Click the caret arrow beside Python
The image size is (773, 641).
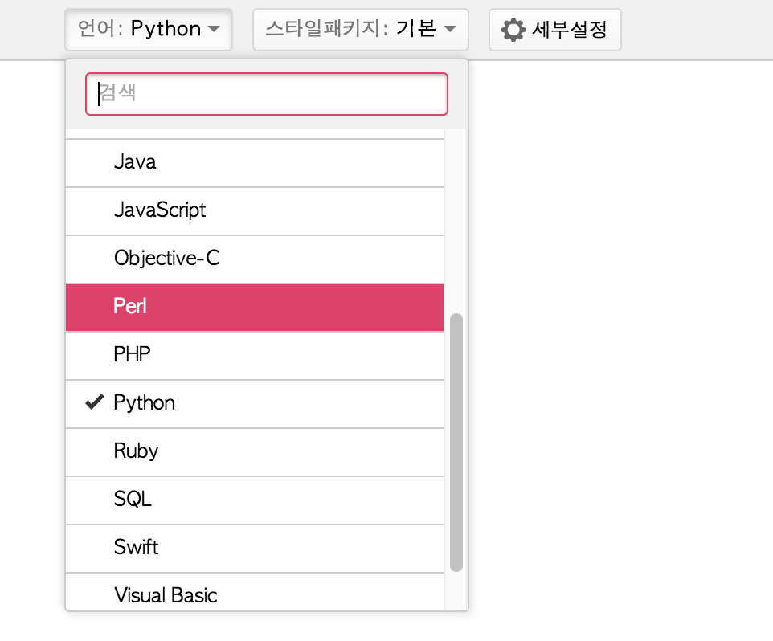click(214, 30)
